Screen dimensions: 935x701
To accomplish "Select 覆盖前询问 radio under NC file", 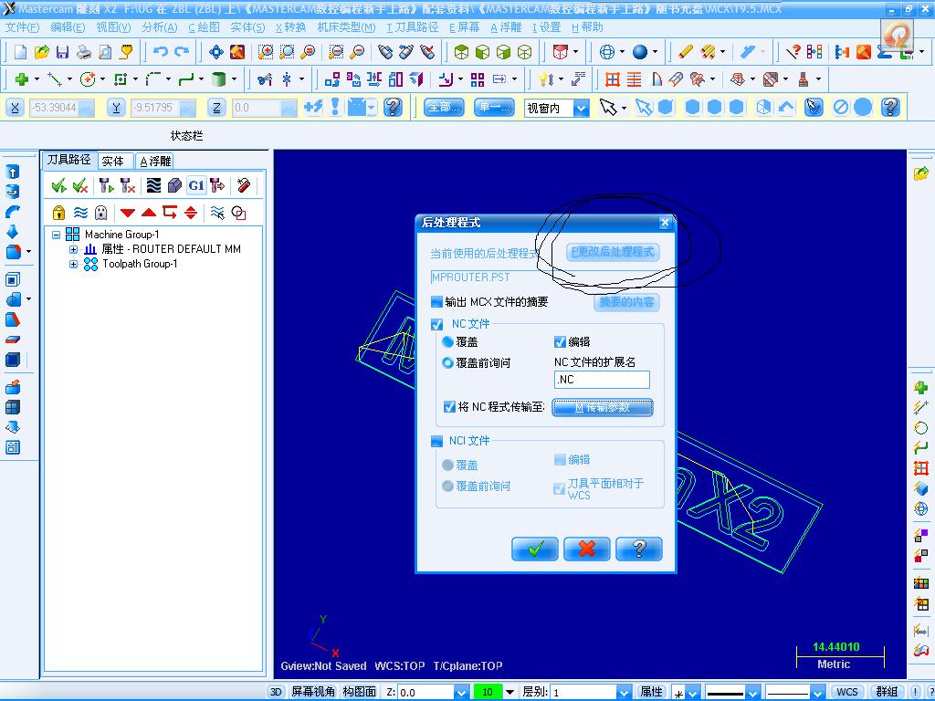I will (447, 362).
